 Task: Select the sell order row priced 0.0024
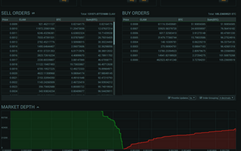pos(57,91)
